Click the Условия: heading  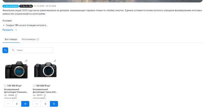coord(7,21)
